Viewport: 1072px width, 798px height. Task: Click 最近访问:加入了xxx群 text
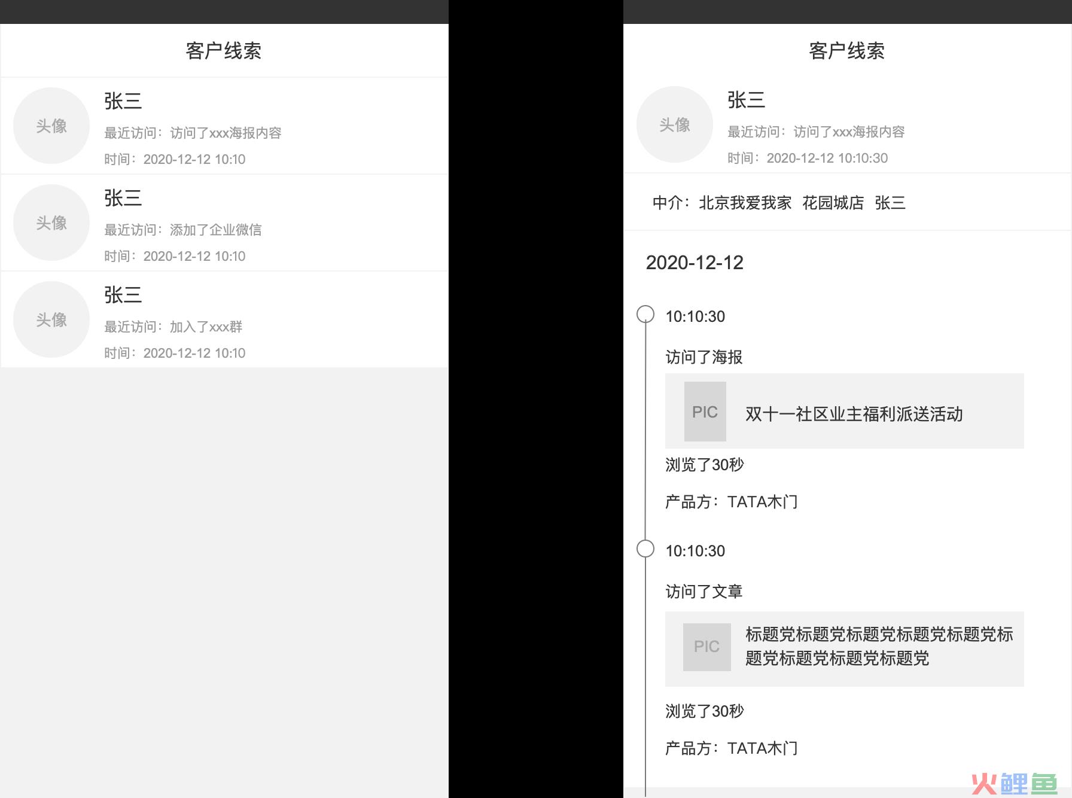point(173,327)
